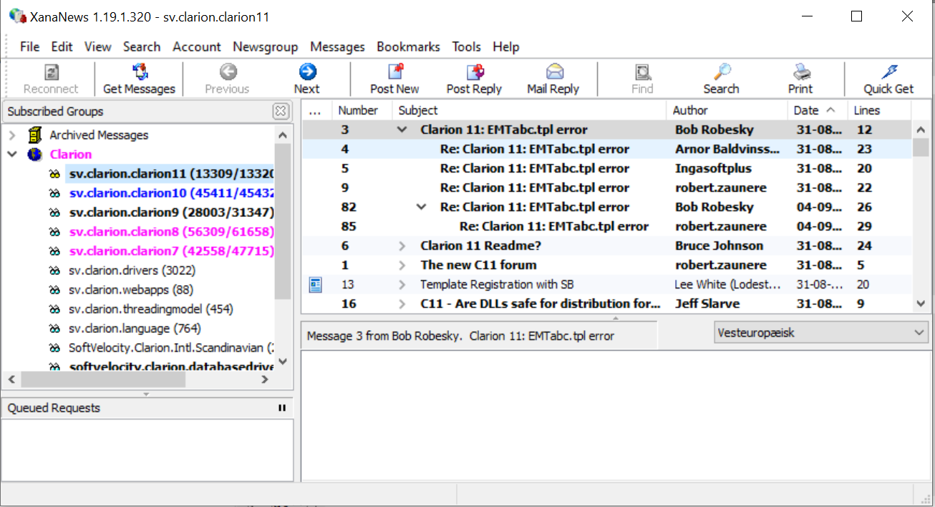
Task: Click the Quick Get toolbar icon
Action: pos(888,72)
